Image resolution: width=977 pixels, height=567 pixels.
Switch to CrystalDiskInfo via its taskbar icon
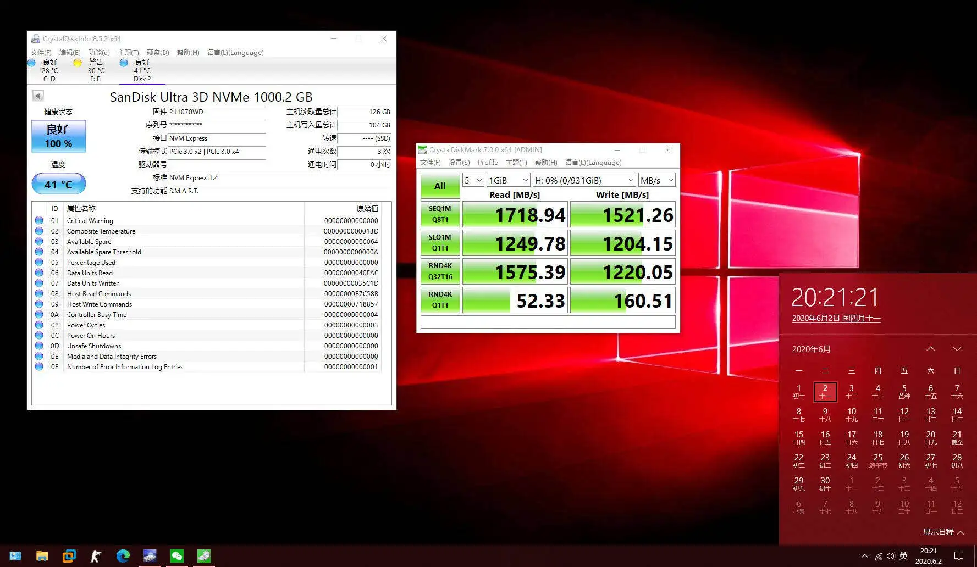click(150, 556)
